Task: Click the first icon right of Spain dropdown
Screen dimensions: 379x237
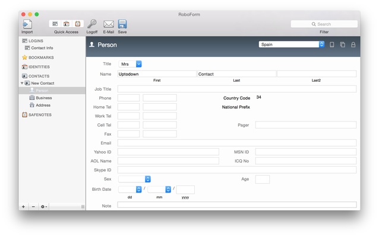Action: (x=332, y=44)
